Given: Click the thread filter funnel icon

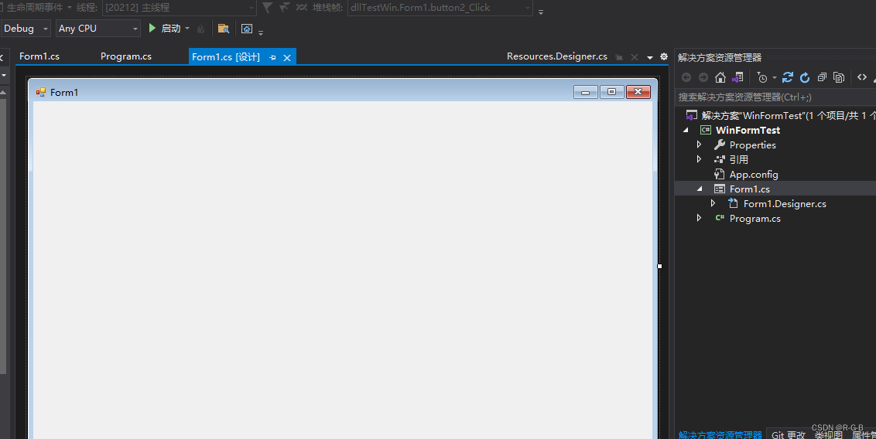Looking at the screenshot, I should tap(268, 7).
